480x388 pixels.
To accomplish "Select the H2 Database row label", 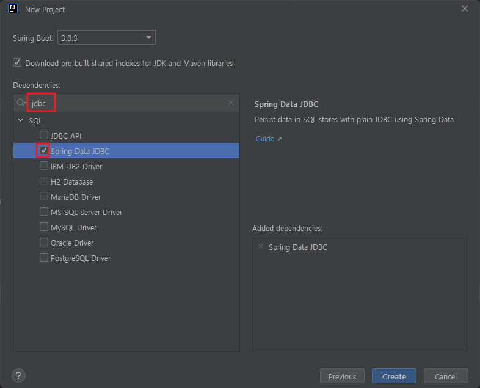I will pos(71,182).
